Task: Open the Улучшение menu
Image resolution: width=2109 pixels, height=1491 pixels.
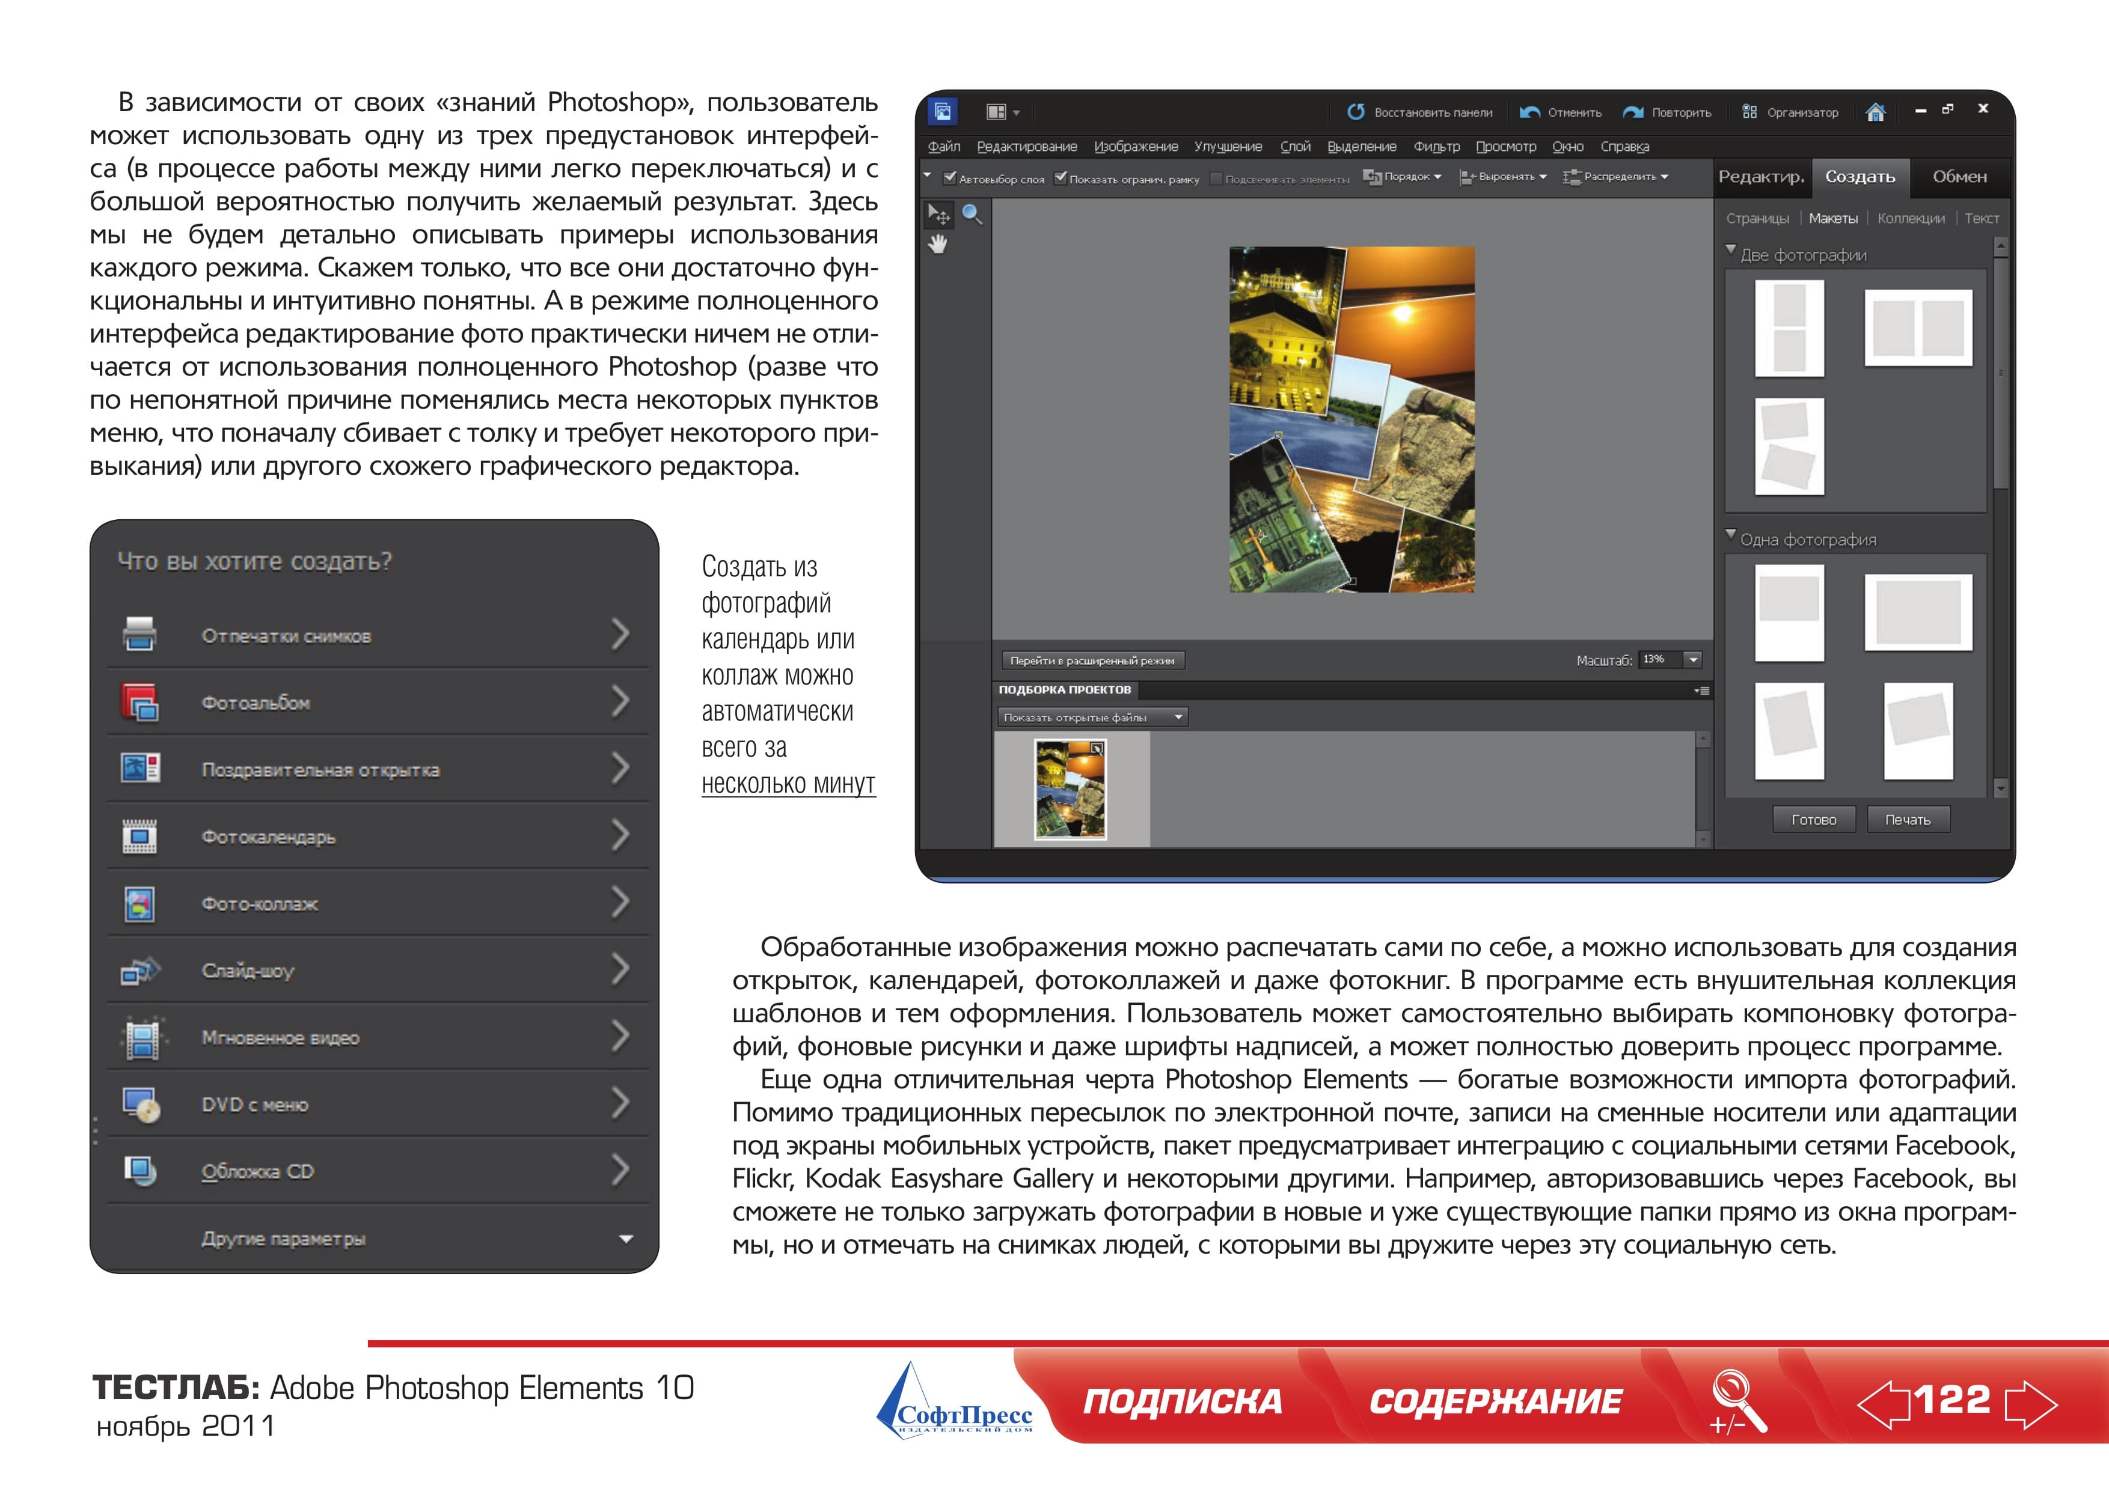Action: 1228,146
